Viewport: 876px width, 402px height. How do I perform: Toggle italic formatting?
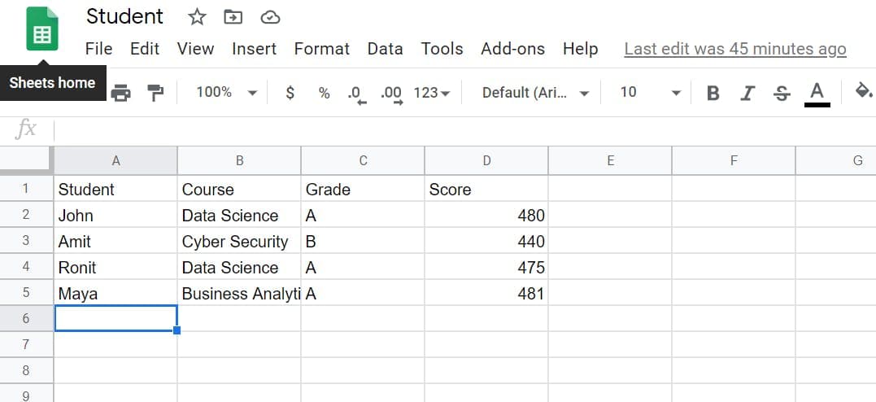tap(747, 93)
